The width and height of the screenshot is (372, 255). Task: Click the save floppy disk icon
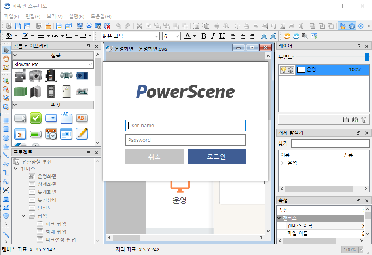(x=59, y=26)
